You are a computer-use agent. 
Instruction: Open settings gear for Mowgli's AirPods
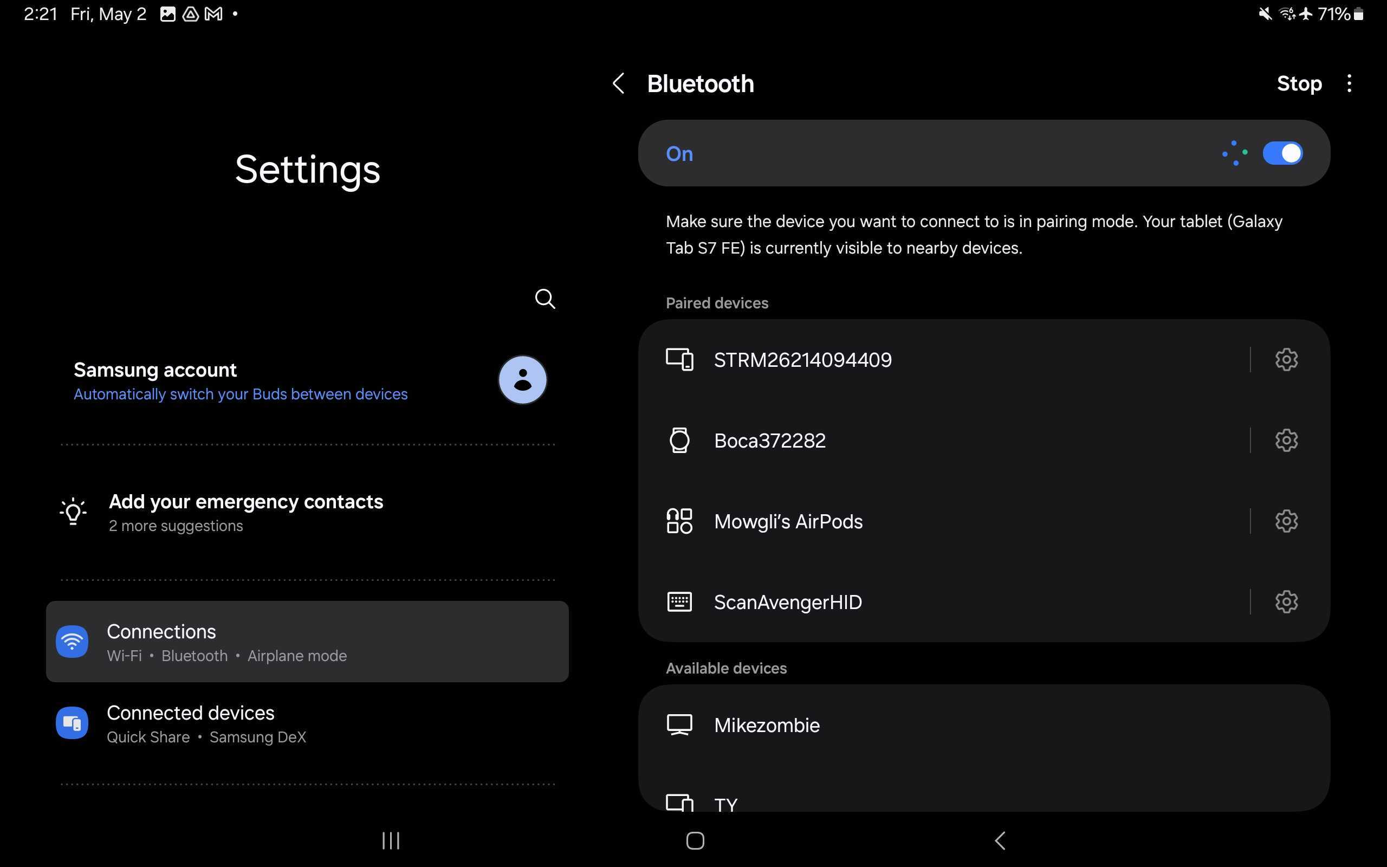click(1286, 521)
